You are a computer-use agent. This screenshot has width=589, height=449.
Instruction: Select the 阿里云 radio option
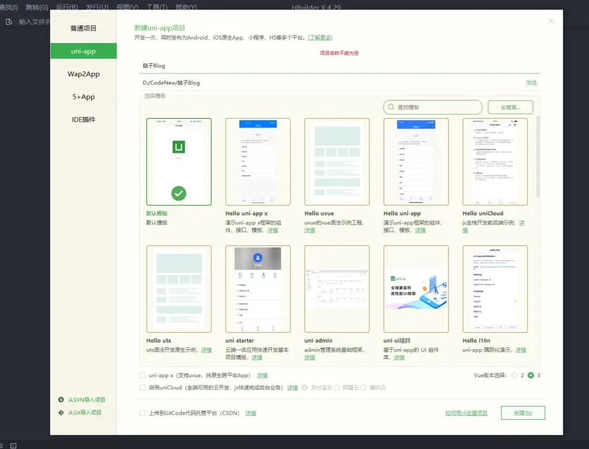tap(336, 388)
